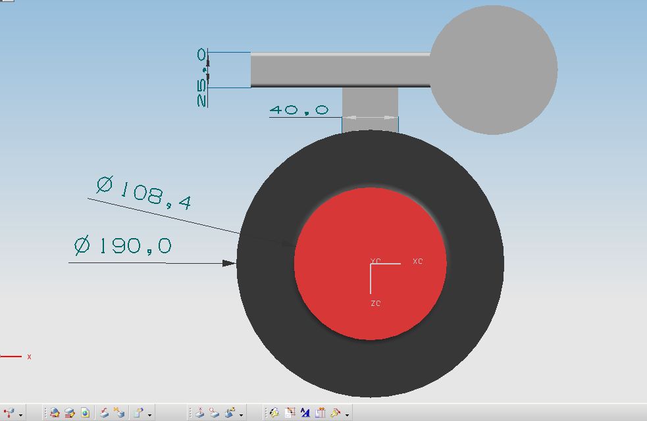
Task: Select the Ø108,4 diameter dimension text
Action: (144, 193)
